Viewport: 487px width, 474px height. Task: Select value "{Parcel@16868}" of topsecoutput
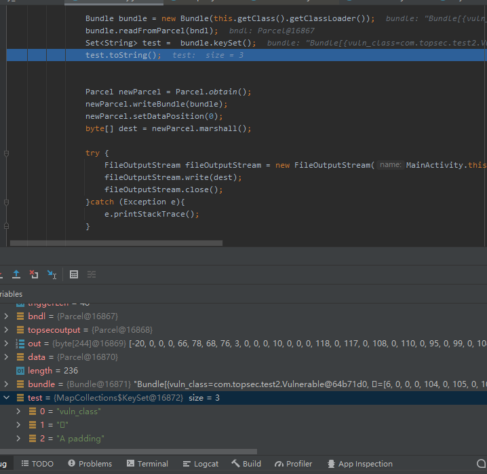pyautogui.click(x=122, y=329)
